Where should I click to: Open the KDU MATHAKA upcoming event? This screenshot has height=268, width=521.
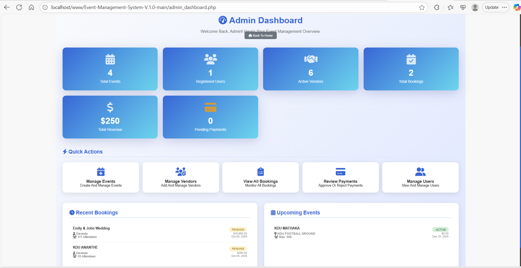pyautogui.click(x=287, y=228)
